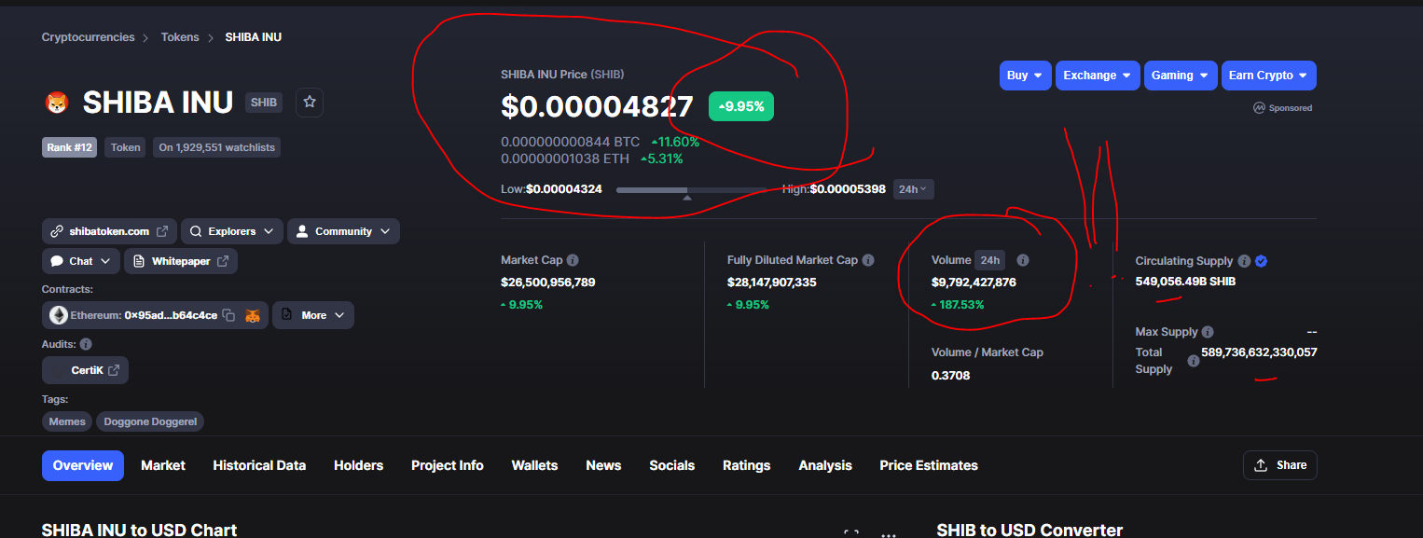Click the Token badge
Screen dimensions: 1423x538
(x=125, y=147)
